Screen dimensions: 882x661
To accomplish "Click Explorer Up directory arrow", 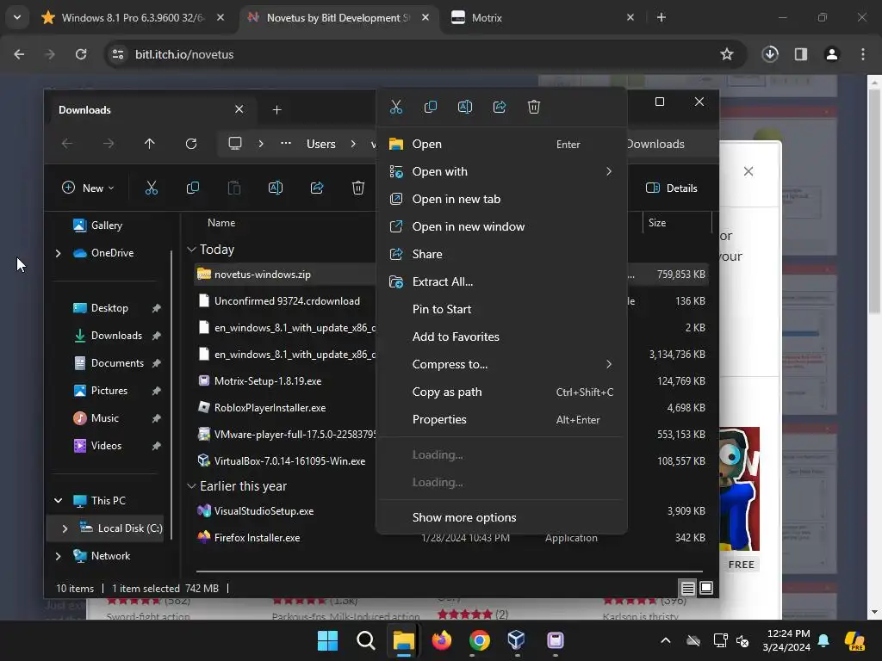I will [149, 144].
